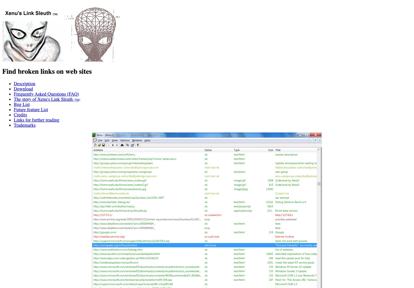Select the red http://127.0.0.1/ row
This screenshot has width=414, height=288.
pos(204,215)
